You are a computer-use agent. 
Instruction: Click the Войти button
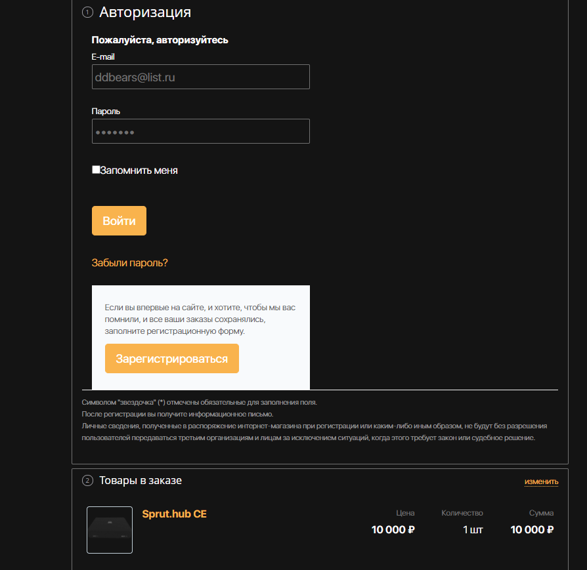119,220
